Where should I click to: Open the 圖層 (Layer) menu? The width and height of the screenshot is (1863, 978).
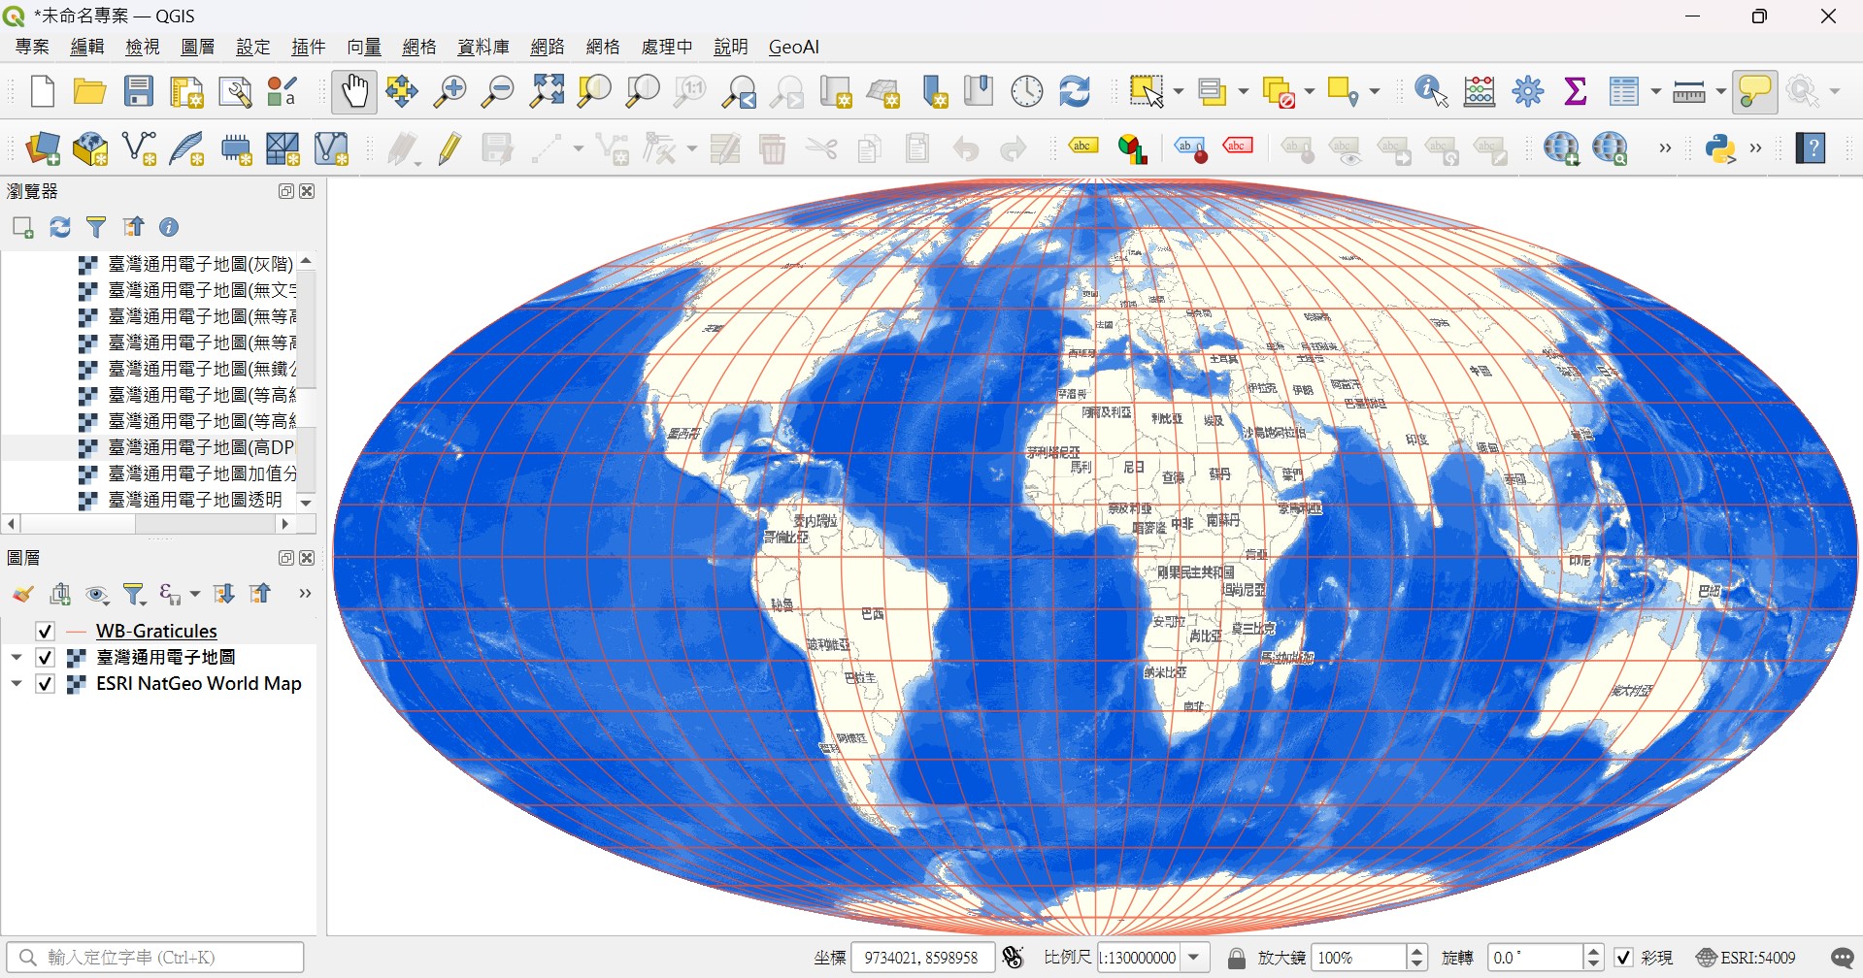198,47
